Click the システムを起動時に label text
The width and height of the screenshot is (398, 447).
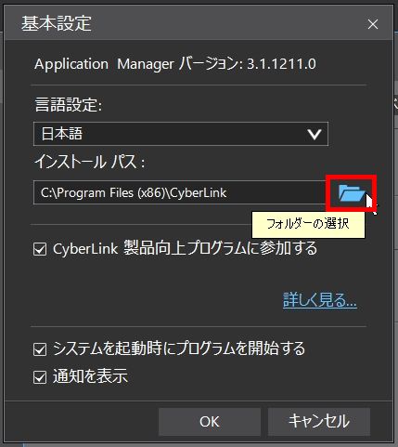pos(114,348)
